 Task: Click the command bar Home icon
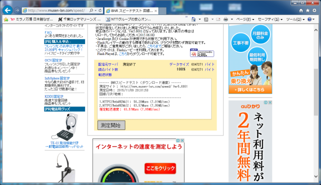coord(193,19)
